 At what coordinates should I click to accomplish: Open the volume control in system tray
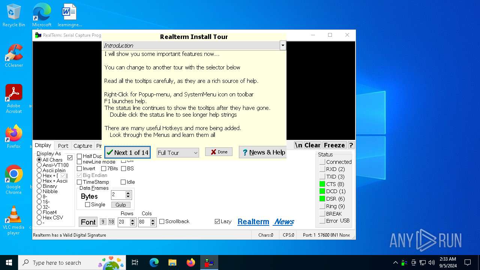(432, 262)
